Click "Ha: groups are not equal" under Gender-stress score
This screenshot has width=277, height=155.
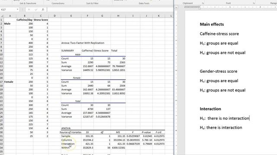(x=222, y=90)
